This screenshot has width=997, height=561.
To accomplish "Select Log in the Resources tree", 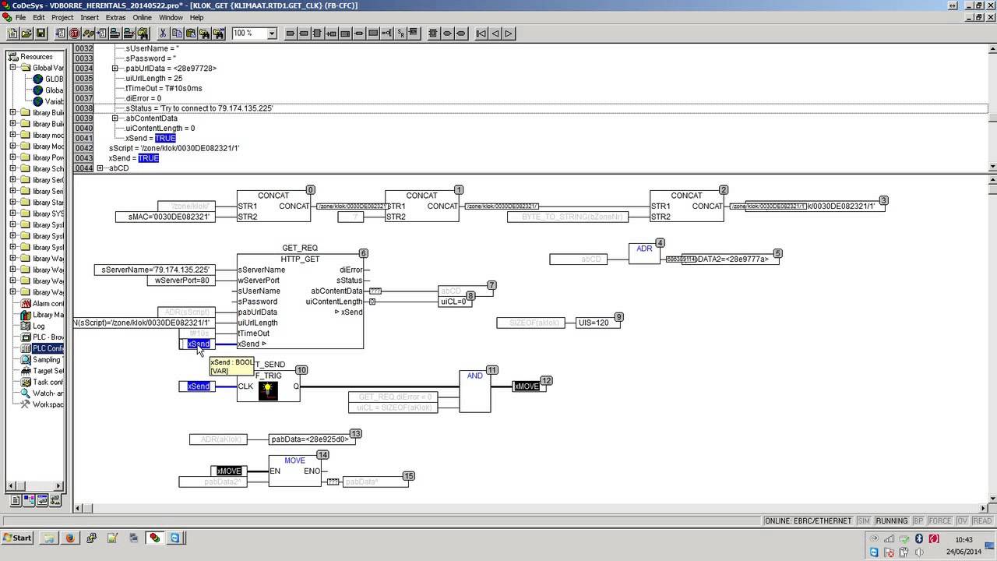I will click(39, 326).
